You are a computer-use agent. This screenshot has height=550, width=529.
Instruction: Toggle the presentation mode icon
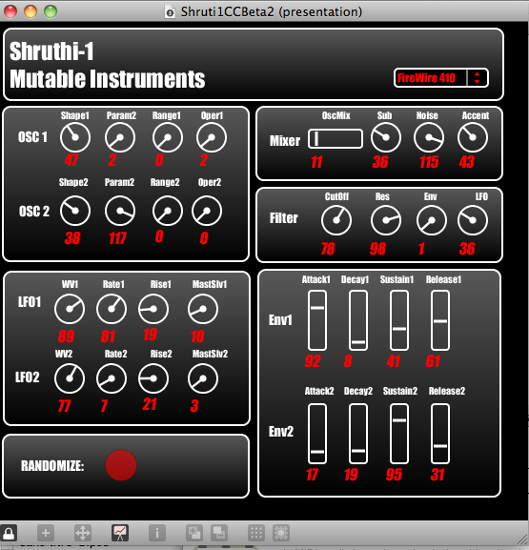[120, 533]
